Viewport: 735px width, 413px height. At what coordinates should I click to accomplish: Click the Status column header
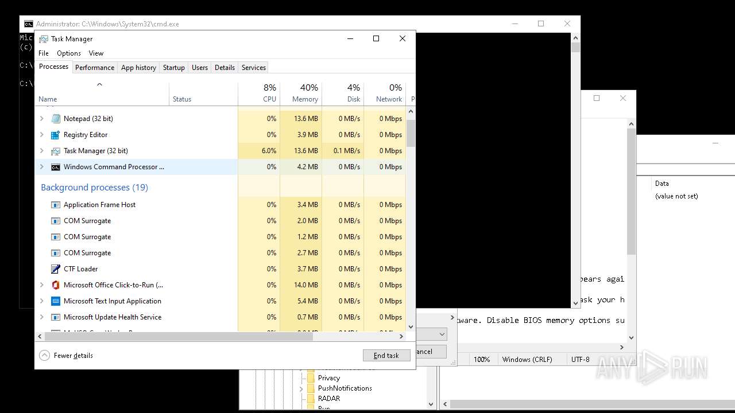coord(203,94)
